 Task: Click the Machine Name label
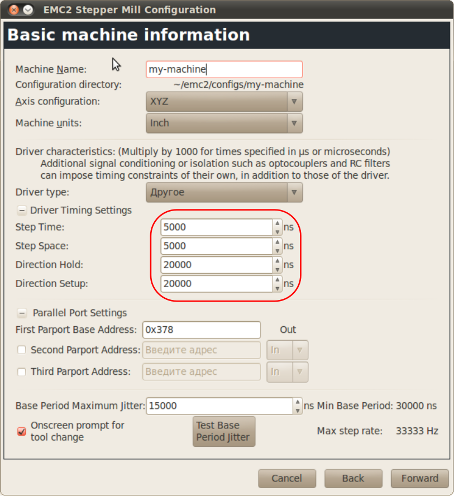[51, 69]
